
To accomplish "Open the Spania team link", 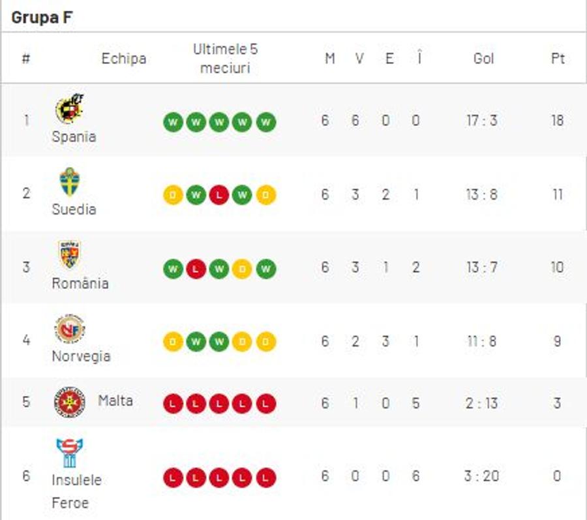I will click(x=74, y=136).
